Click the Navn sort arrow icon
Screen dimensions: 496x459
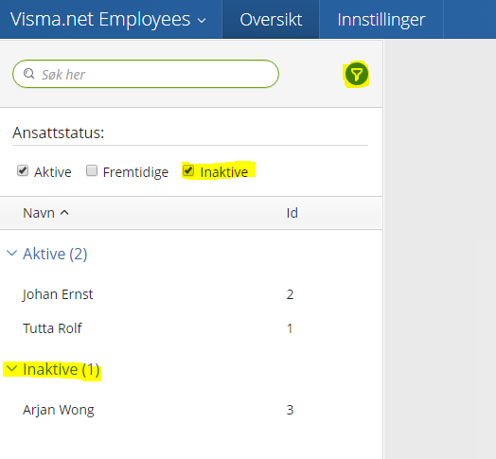(x=64, y=213)
